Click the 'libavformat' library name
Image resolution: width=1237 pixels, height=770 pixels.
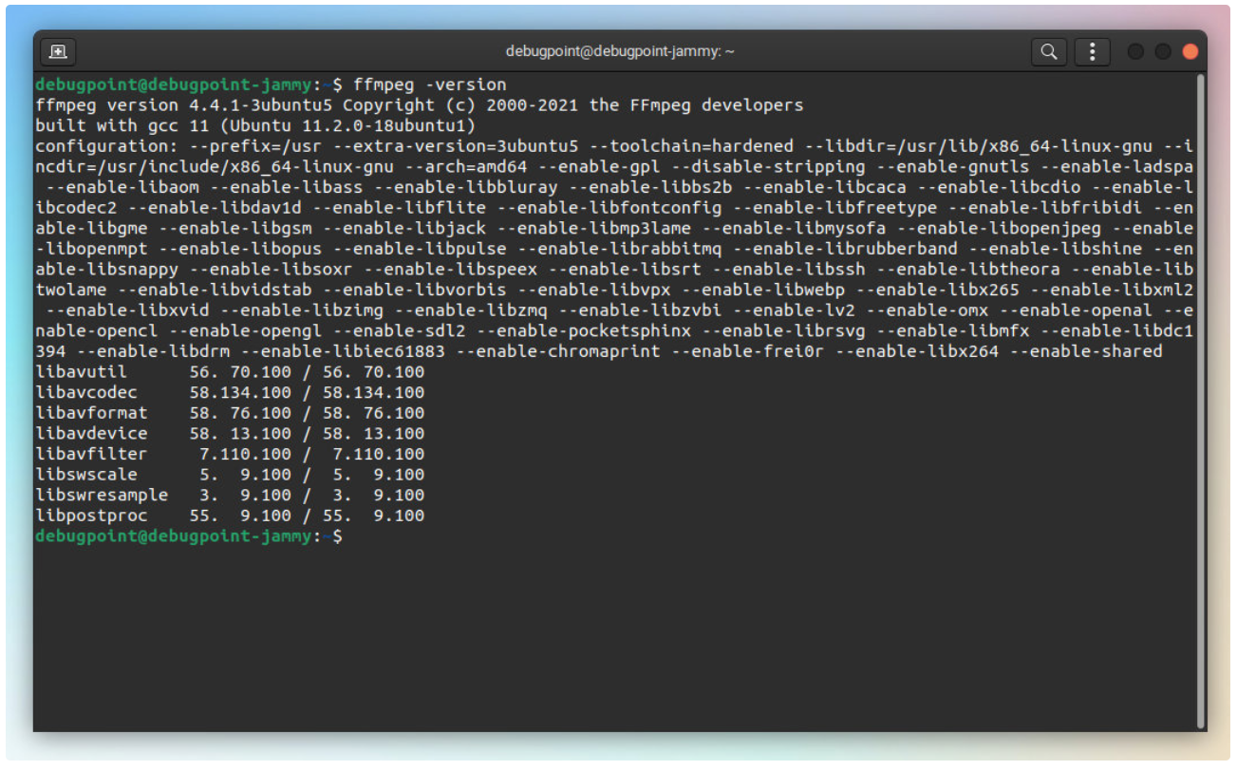click(91, 413)
